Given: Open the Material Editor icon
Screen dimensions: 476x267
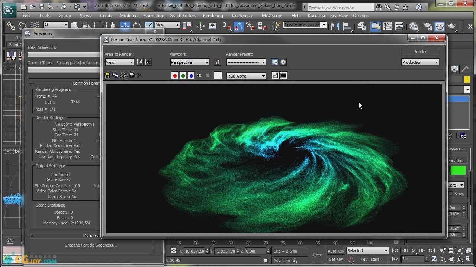Looking at the screenshot, I should coord(414,26).
